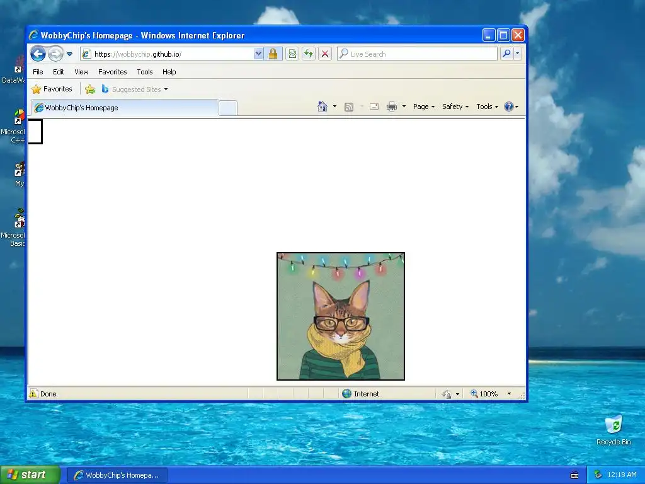Viewport: 645px width, 484px height.
Task: Click the 100% zoom level button
Action: pyautogui.click(x=484, y=394)
